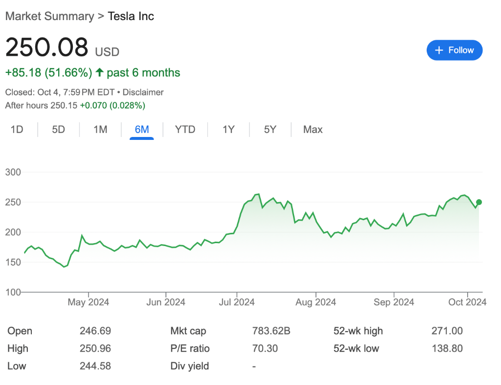501x385 pixels.
Task: Open the Market Summary breadcrumb link
Action: [49, 16]
